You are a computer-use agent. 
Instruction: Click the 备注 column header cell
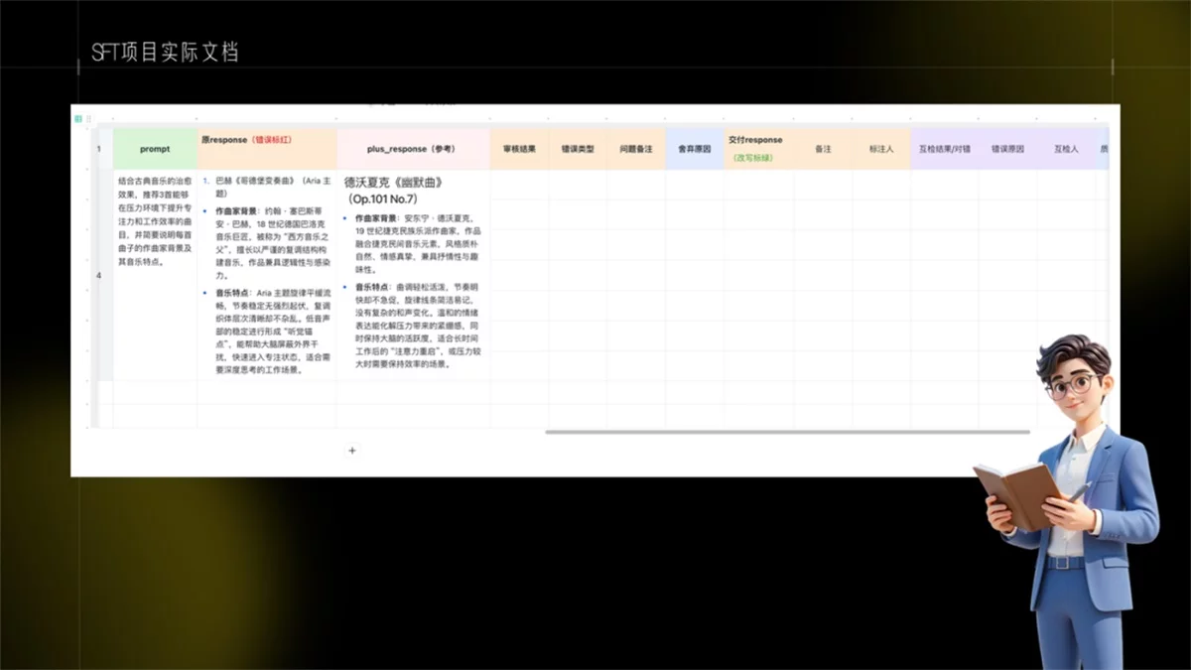[x=825, y=148]
